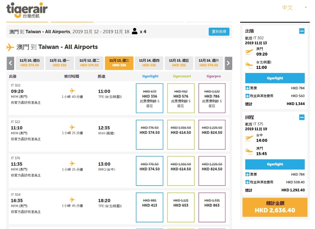Click the plane icon beside route heading
Screen dimensions: 315x229
pos(10,47)
